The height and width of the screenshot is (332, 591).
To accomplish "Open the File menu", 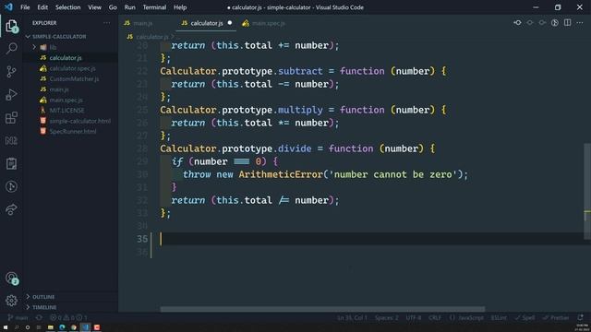I will [25, 7].
